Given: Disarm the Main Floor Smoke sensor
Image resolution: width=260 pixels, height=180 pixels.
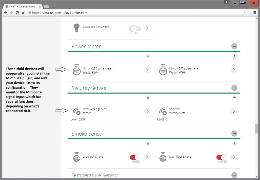Looking at the screenshot, I should click(x=221, y=157).
